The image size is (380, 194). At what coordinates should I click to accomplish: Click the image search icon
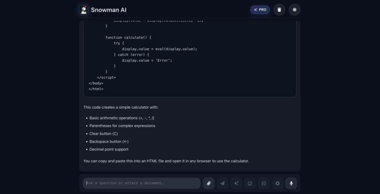pyautogui.click(x=250, y=183)
